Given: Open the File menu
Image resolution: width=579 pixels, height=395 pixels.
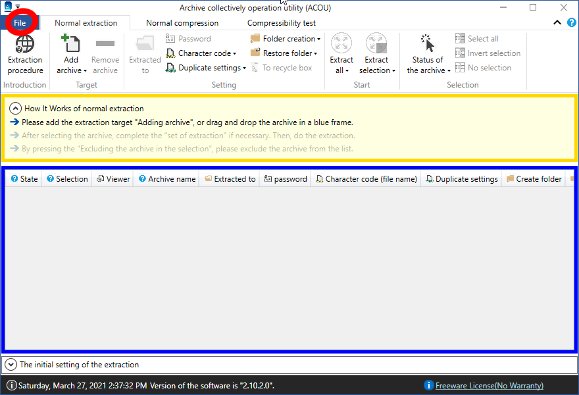Looking at the screenshot, I should [20, 22].
